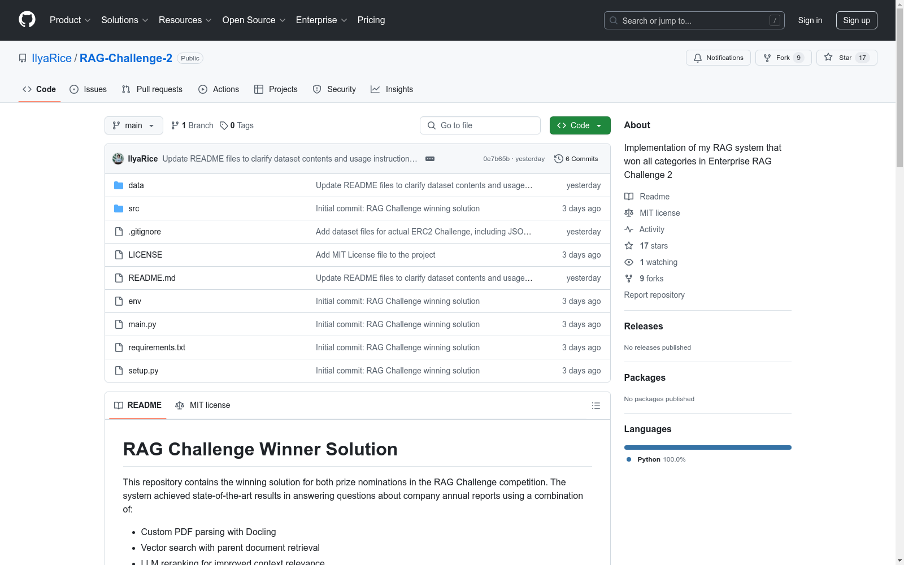Click the pulse icon beside Activity
The image size is (904, 565).
point(629,229)
